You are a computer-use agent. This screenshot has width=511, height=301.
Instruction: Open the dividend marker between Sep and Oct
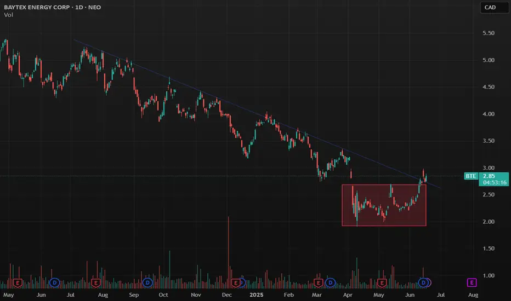coord(147,283)
